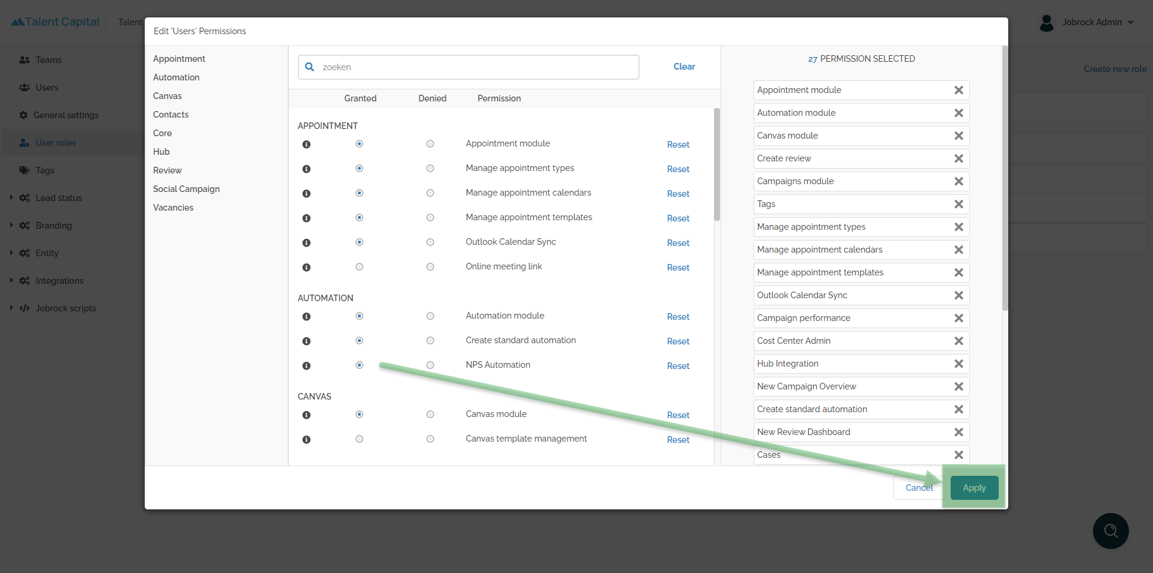Reset the Canvas module permission
The width and height of the screenshot is (1153, 573).
coord(678,415)
